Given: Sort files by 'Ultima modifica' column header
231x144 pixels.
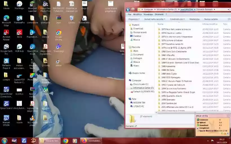Looking at the screenshot, I should (210, 24).
